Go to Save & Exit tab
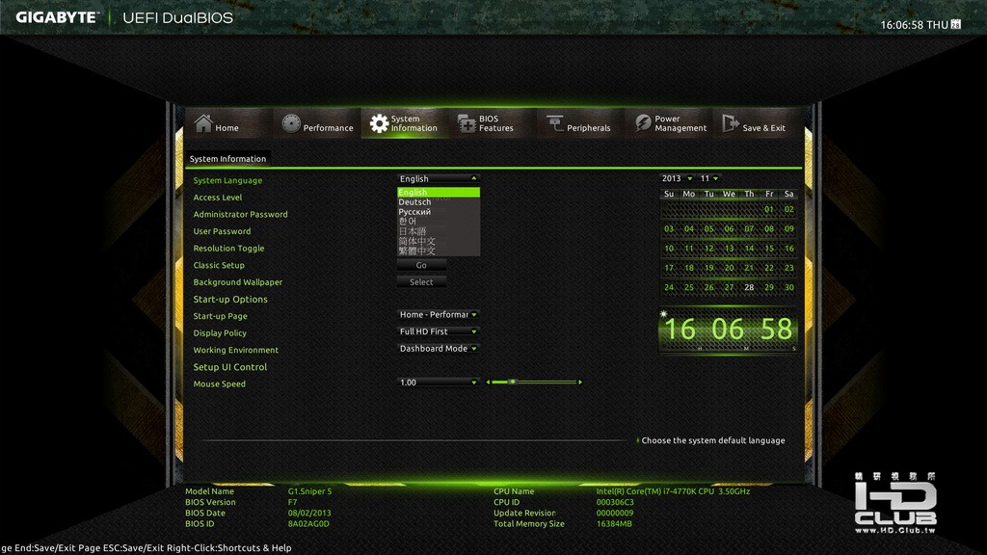The width and height of the screenshot is (987, 555). click(x=758, y=122)
